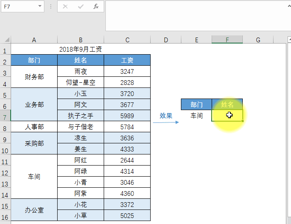This screenshot has height=224, width=291.
Task: Click the salary cell 5989
Action: point(127,116)
